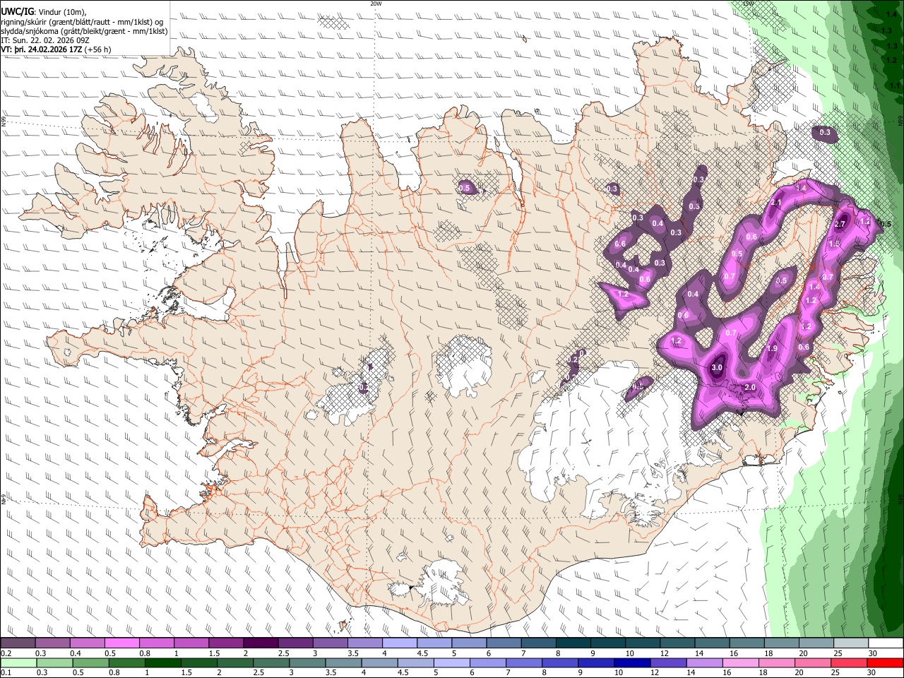Click the offshore 0.3 patch in the northeast

click(x=825, y=133)
